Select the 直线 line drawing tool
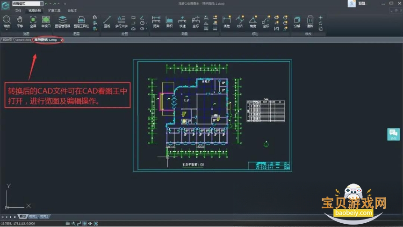403x227 pixels. click(x=107, y=22)
